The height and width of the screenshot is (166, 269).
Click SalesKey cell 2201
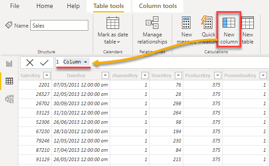click(35, 85)
